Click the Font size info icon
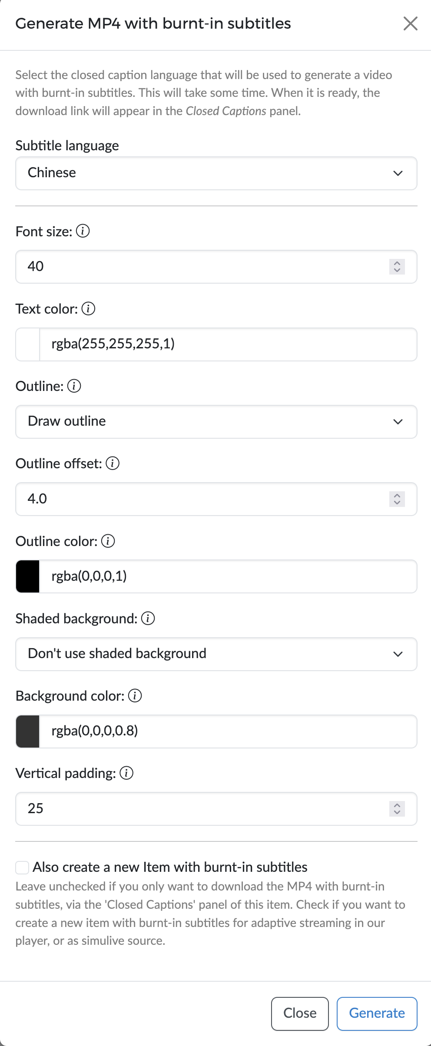This screenshot has width=431, height=1046. coord(83,231)
